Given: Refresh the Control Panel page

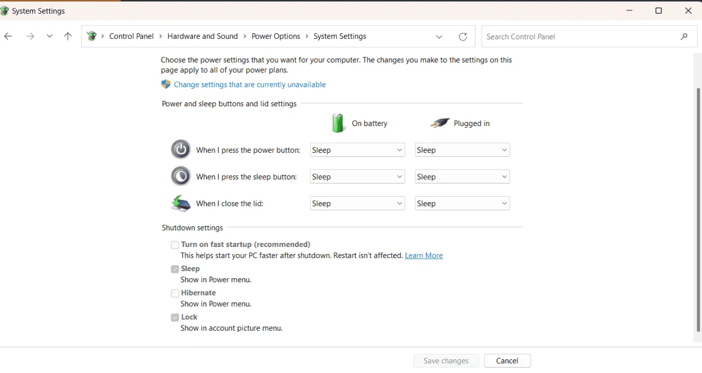Looking at the screenshot, I should click(463, 37).
